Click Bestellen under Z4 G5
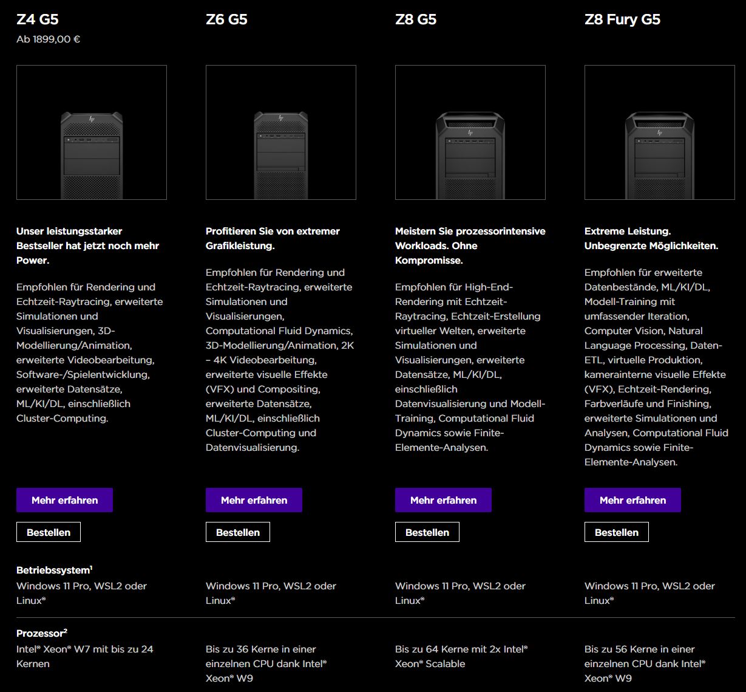This screenshot has width=746, height=692. click(x=49, y=532)
